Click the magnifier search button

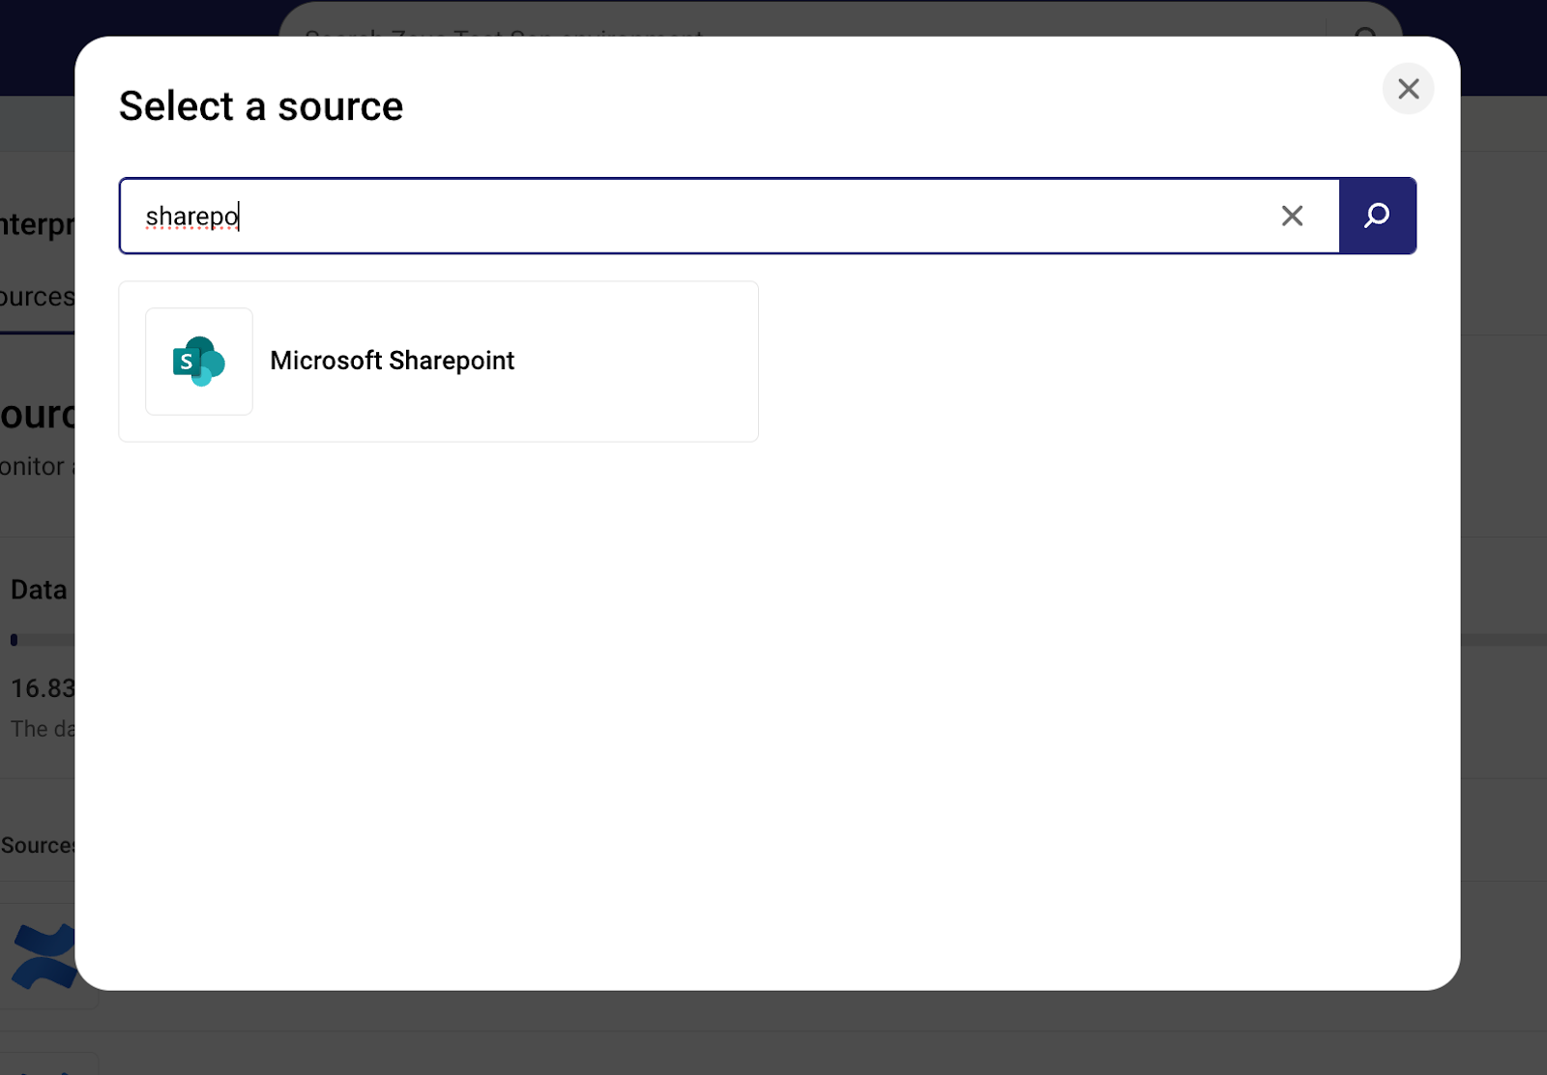[x=1377, y=216]
